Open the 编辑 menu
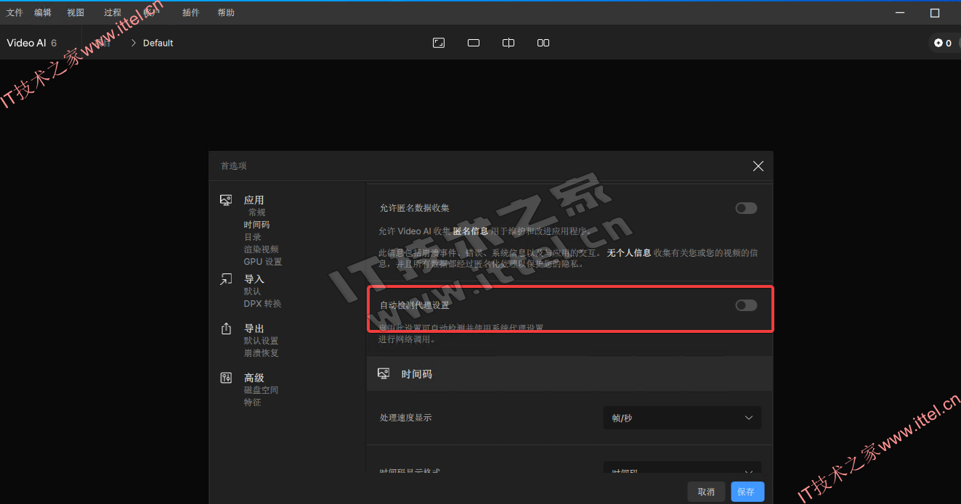 coord(43,12)
